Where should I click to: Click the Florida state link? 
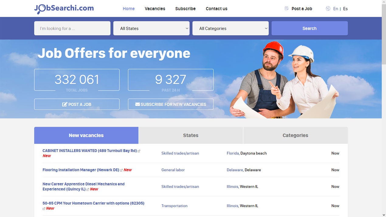pyautogui.click(x=233, y=153)
